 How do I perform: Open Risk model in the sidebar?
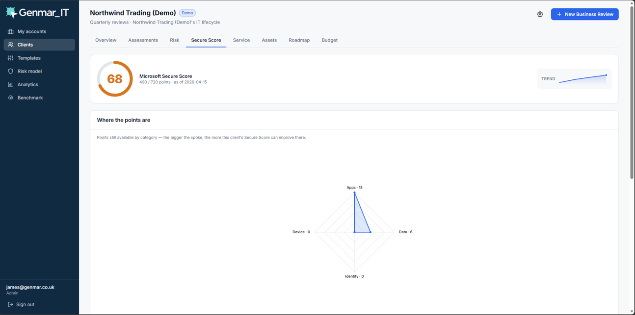click(39, 71)
